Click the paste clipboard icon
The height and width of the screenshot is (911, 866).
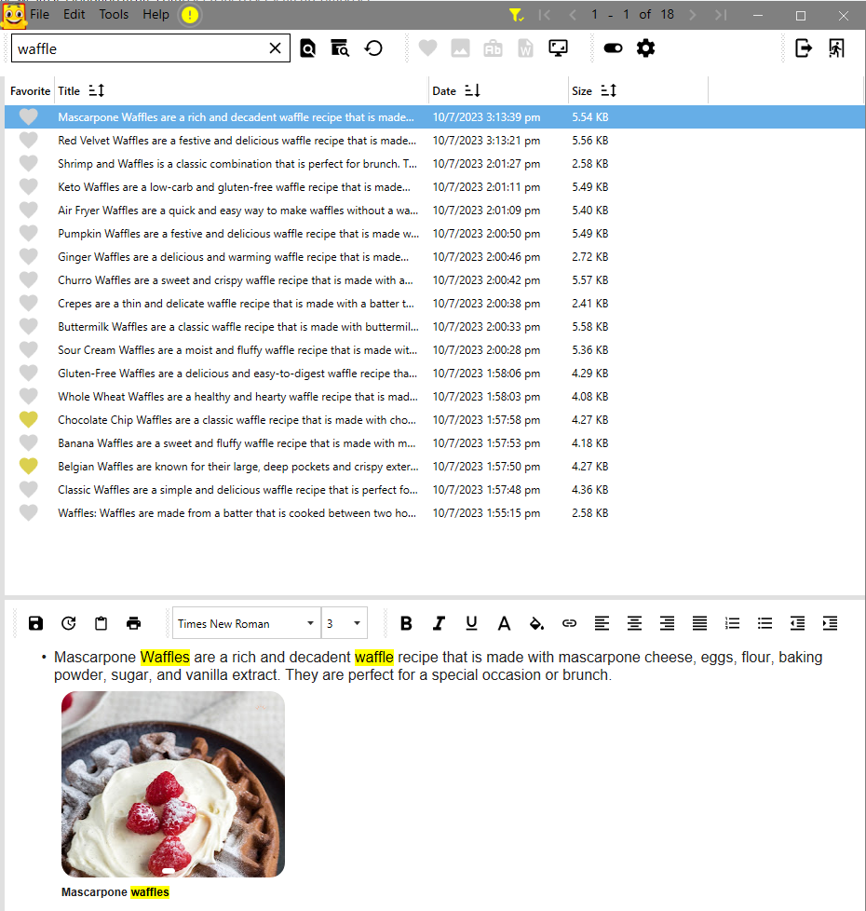click(x=101, y=623)
